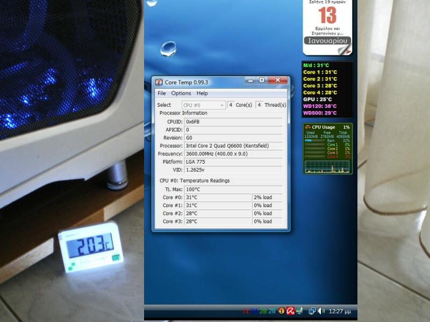Click the orange info tray icon
The image size is (430, 322).
point(281,311)
